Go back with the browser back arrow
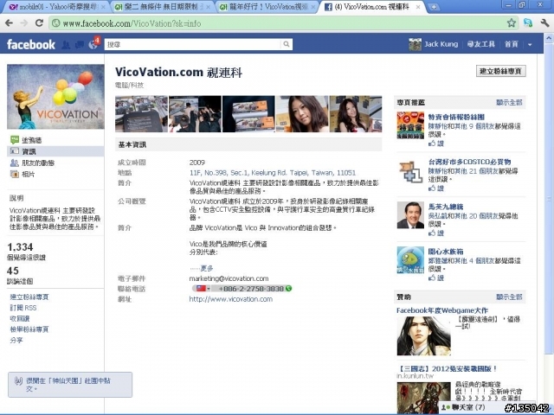Screen dimensions: 554x415 coord(10,23)
